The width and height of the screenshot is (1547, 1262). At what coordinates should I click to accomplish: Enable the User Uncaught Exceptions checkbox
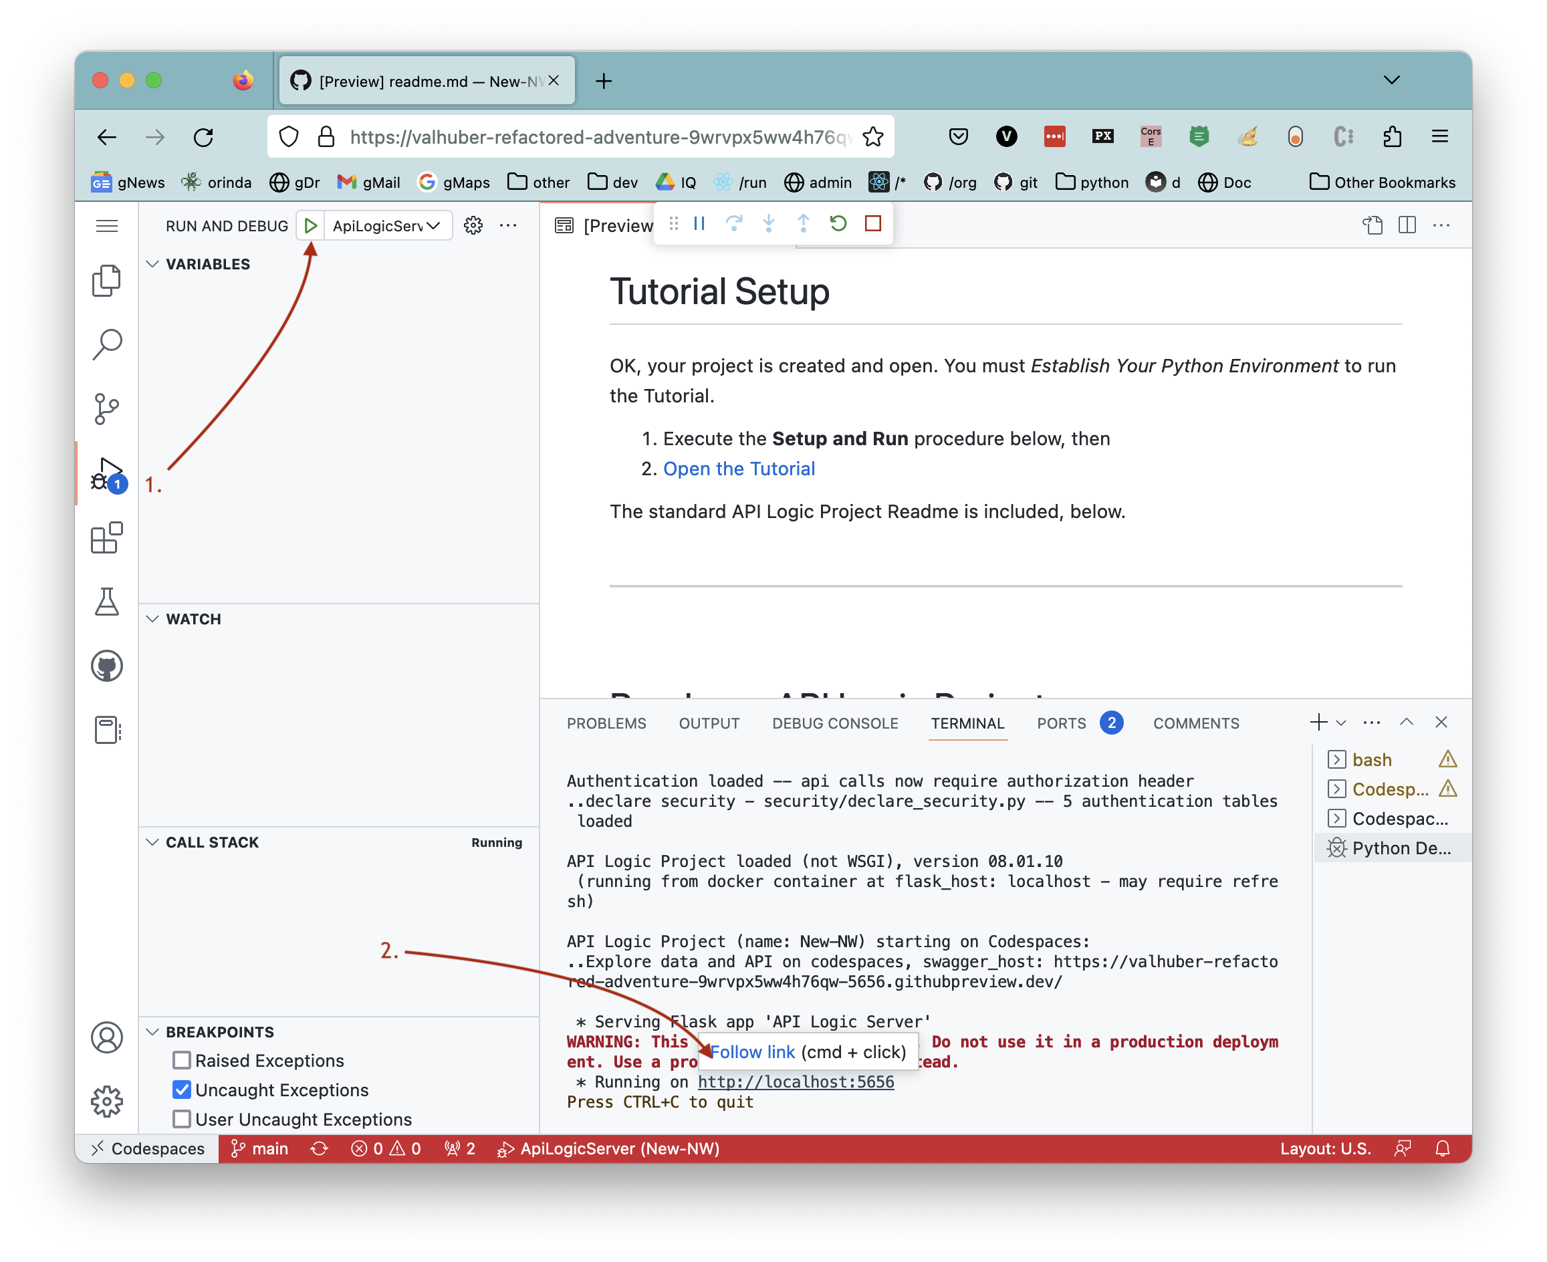click(182, 1119)
